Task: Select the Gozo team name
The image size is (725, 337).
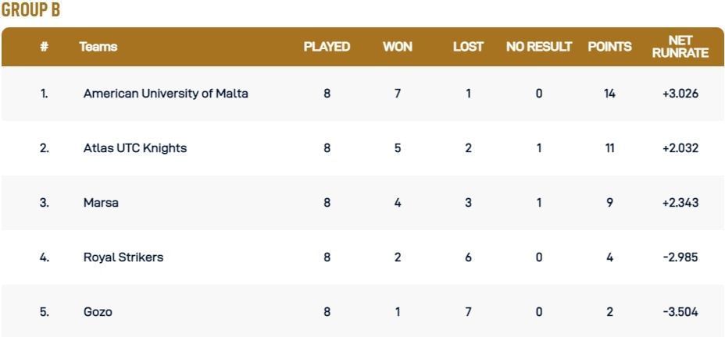Action: [98, 312]
